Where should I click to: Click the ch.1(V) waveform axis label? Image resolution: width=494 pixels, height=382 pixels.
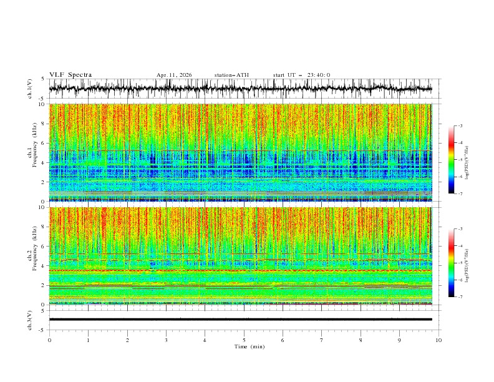30,89
